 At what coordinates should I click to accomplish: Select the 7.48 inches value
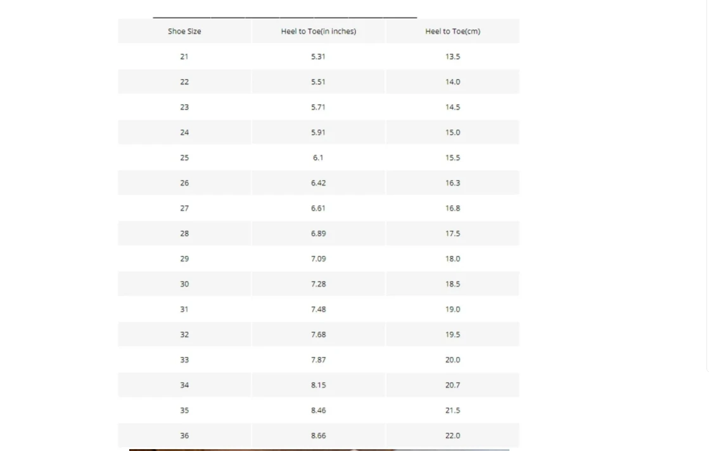click(318, 309)
